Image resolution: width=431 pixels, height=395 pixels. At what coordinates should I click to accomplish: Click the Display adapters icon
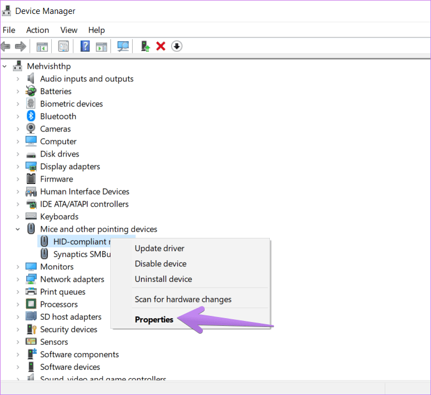click(x=31, y=166)
